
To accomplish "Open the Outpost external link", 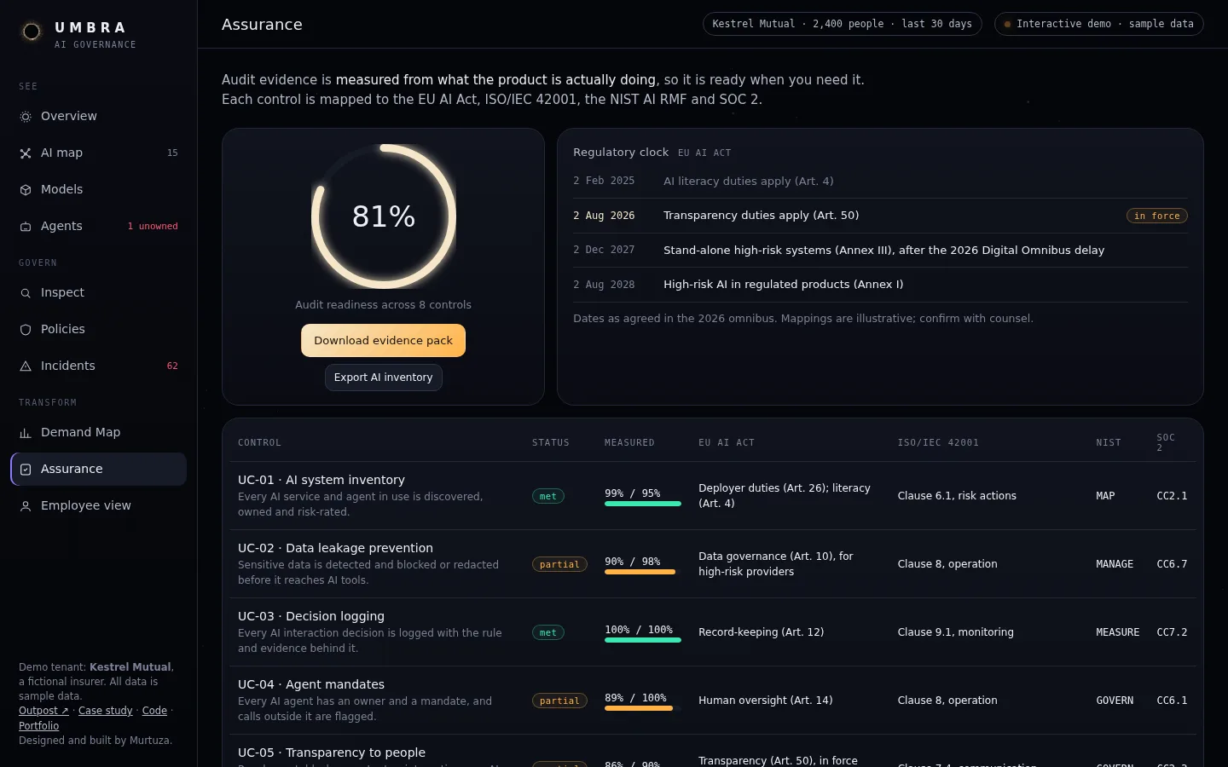I will coord(43,711).
